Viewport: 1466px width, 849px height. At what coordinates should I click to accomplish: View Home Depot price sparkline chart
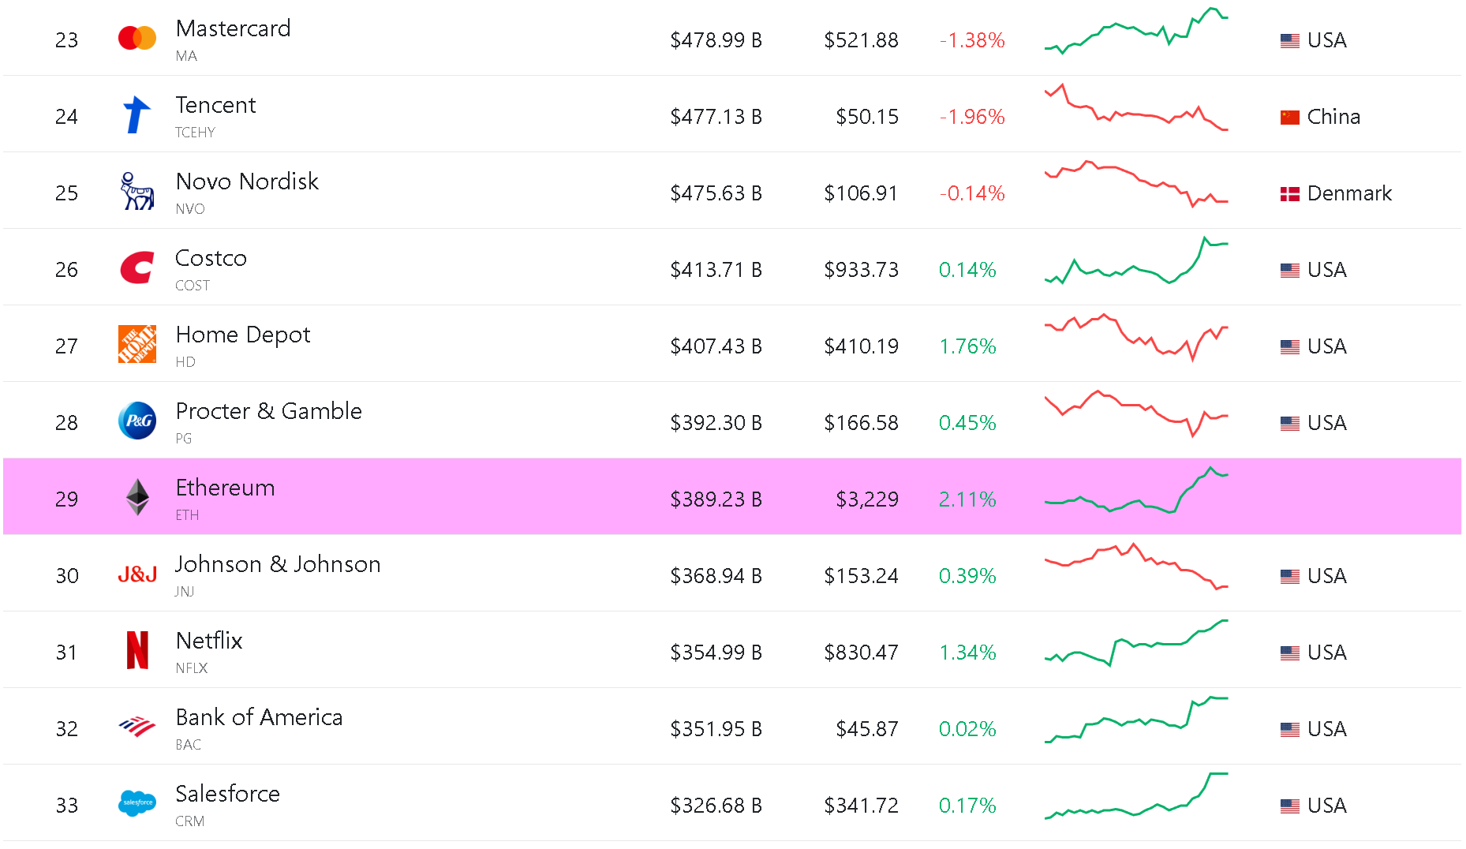pos(1136,337)
